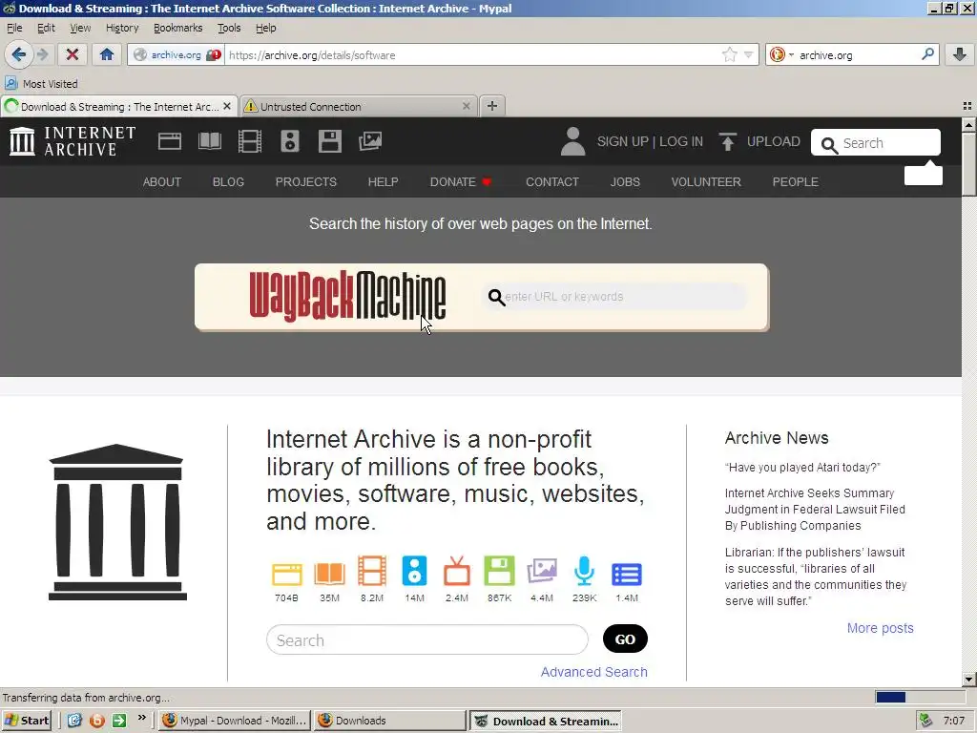Click the green software icon 867K

[499, 571]
